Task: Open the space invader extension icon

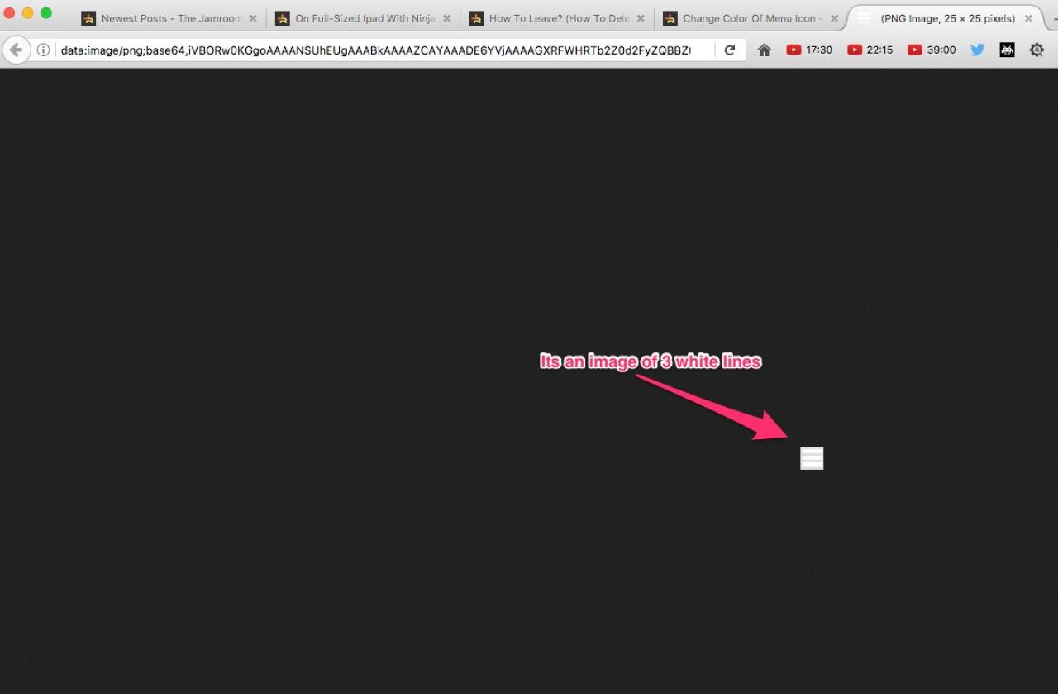Action: pos(1007,50)
